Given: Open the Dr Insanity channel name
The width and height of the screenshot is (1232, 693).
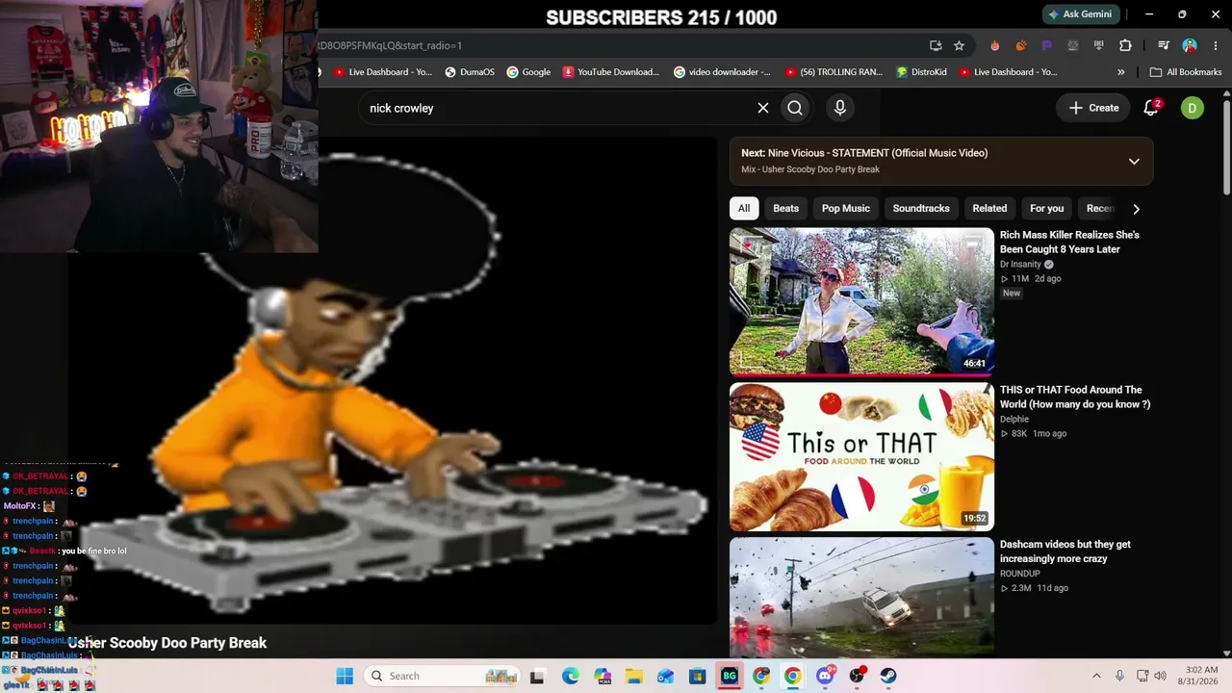Looking at the screenshot, I should [x=1020, y=265].
